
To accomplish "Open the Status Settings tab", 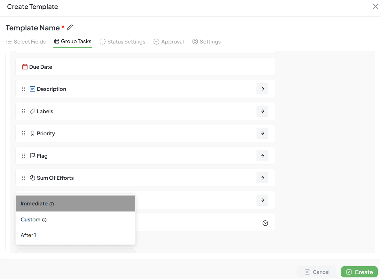I will [123, 42].
